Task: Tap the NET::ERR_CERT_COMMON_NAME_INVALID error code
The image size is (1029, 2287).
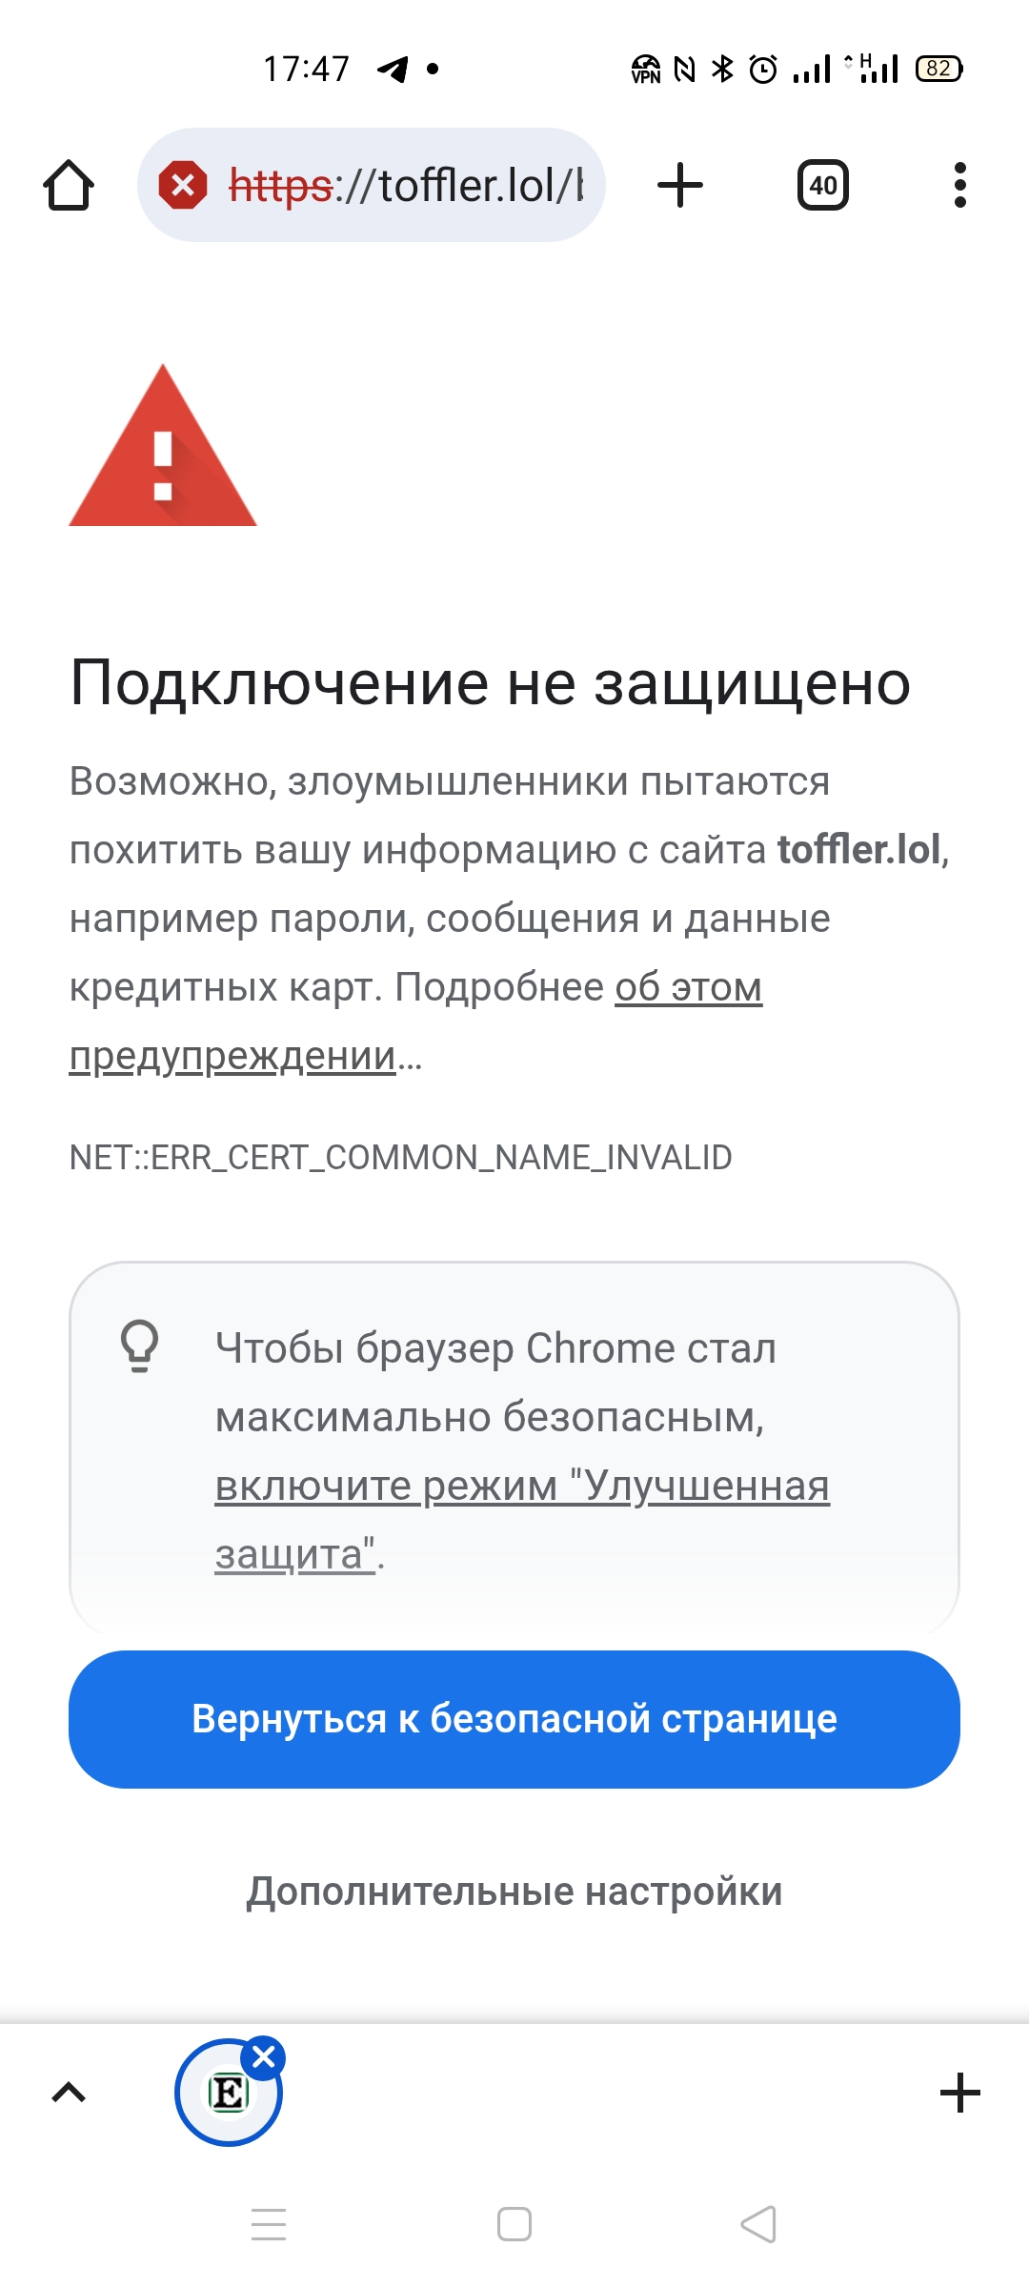Action: [x=400, y=1157]
